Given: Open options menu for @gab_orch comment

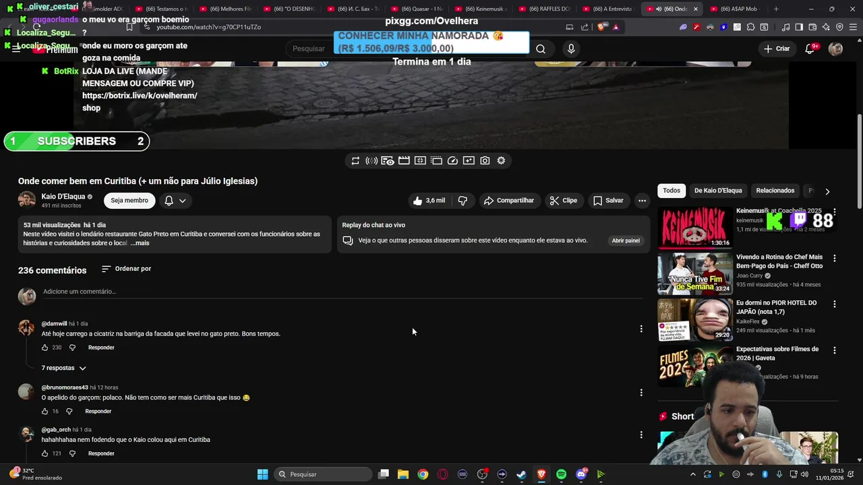Looking at the screenshot, I should [x=641, y=435].
